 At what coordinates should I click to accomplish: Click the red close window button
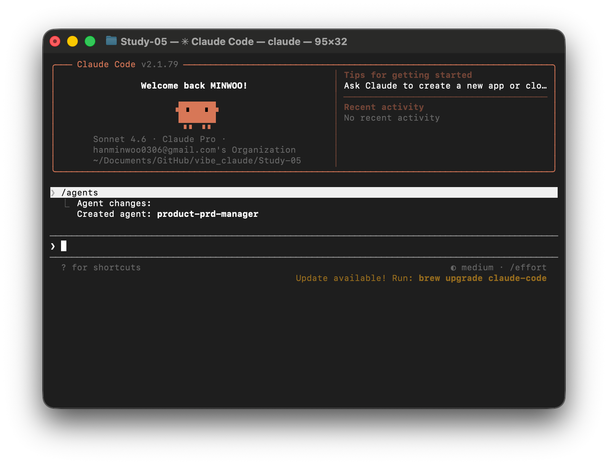[x=55, y=41]
